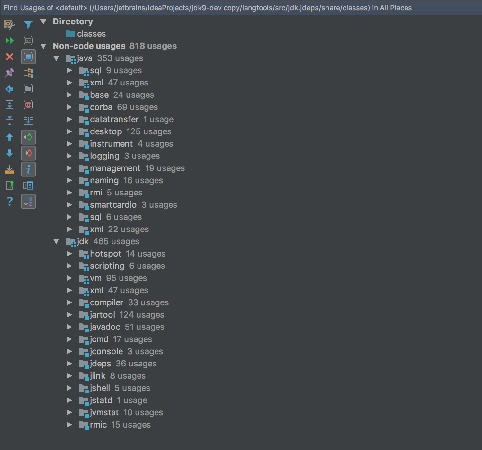The image size is (482, 450).
Task: Click the rmic module folder icon
Action: [x=84, y=425]
